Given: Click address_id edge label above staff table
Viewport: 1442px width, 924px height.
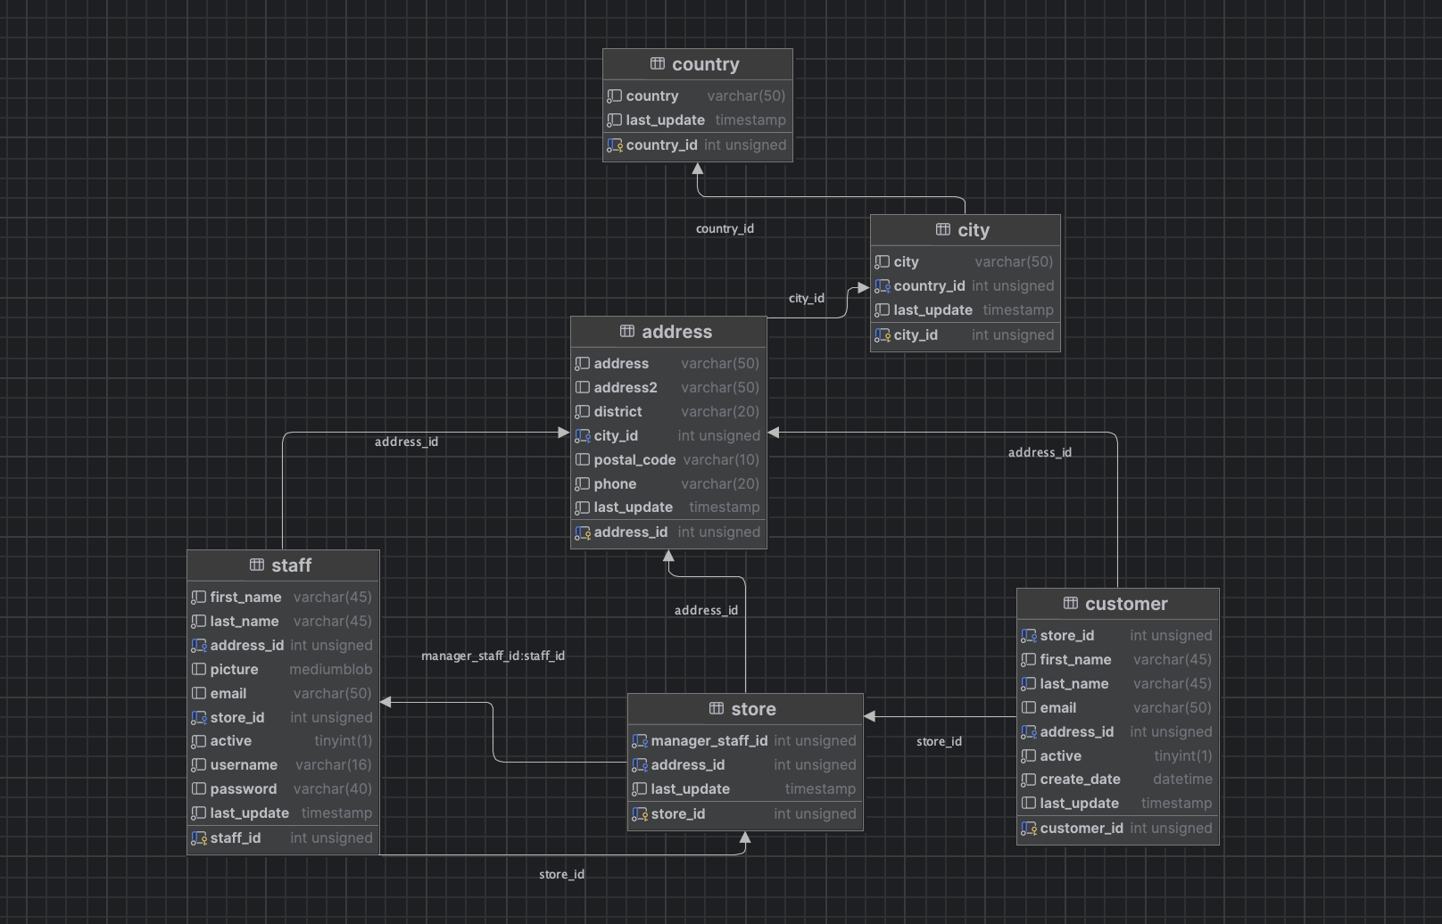Looking at the screenshot, I should [x=406, y=441].
